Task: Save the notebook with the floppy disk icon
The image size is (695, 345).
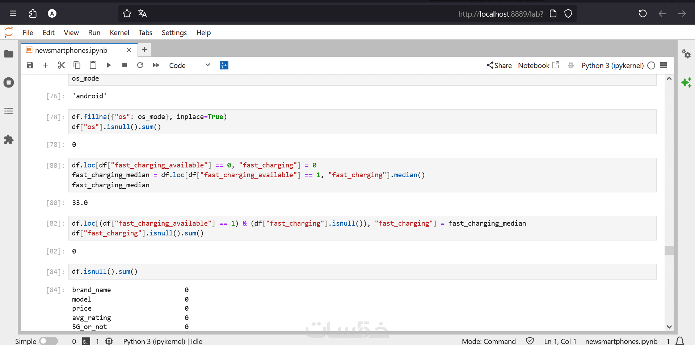Action: click(30, 65)
